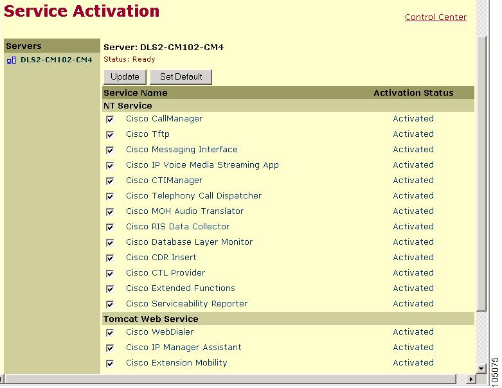Disable Cisco Serviceability Reporter checkbox
The image size is (502, 388).
click(x=110, y=304)
